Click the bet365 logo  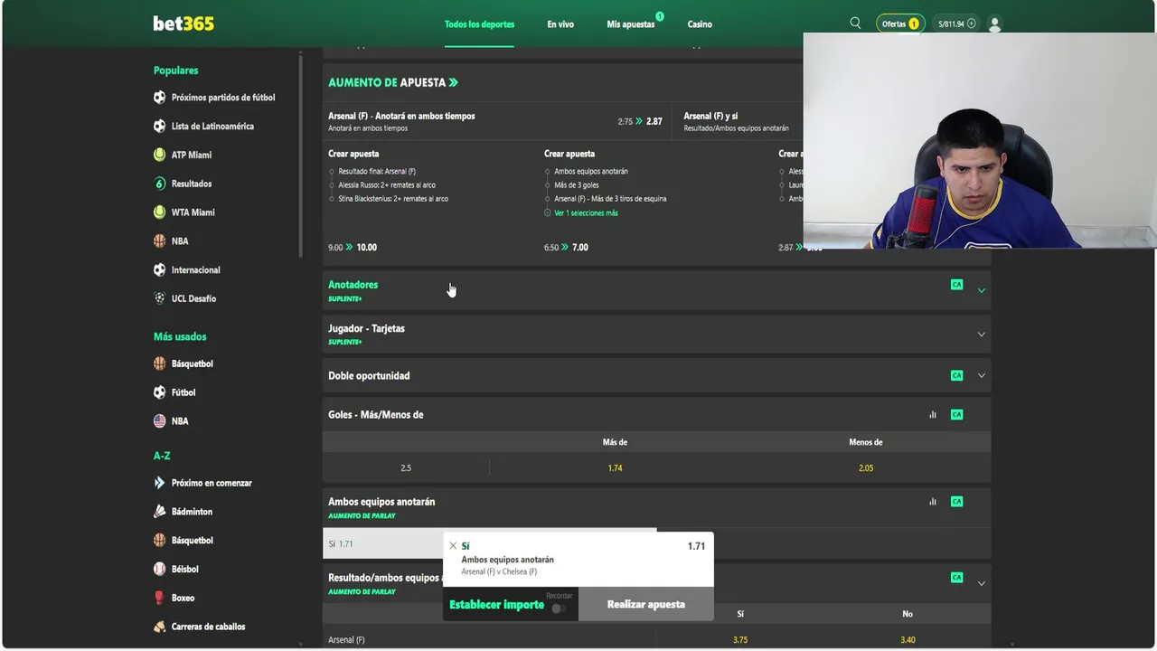[x=183, y=24]
